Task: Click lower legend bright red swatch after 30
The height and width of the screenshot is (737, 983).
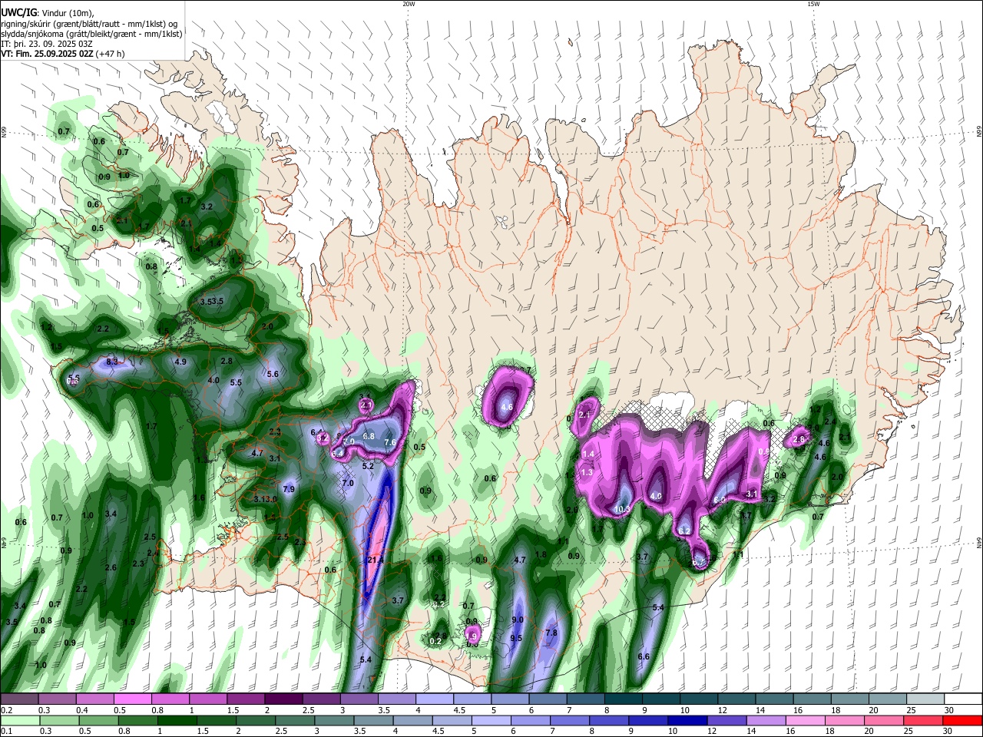Action: [962, 720]
